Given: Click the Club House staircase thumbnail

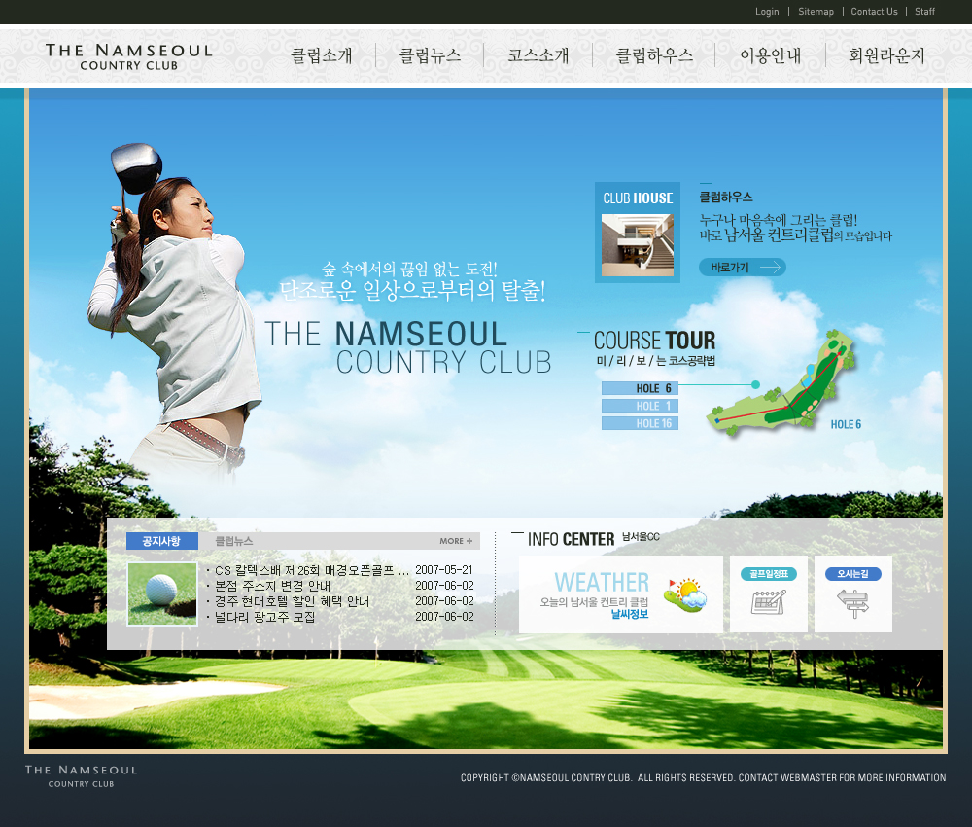Looking at the screenshot, I should (x=638, y=245).
